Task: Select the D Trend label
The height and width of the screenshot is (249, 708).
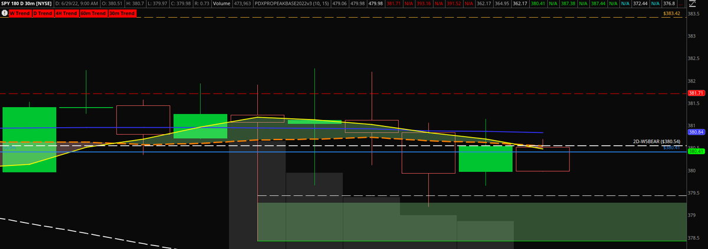Action: 42,13
